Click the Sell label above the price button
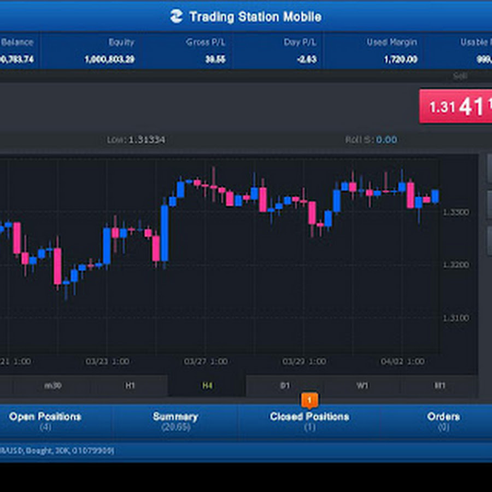This screenshot has height=492, width=492. point(460,75)
